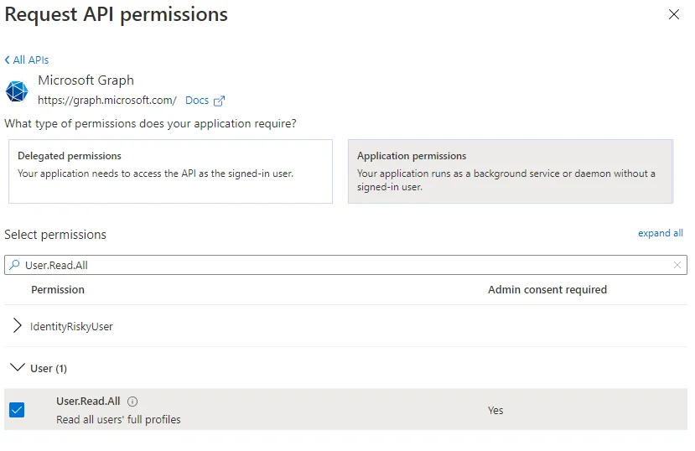This screenshot has height=451, width=695.
Task: Click the Admin consent required column header
Action: point(547,289)
